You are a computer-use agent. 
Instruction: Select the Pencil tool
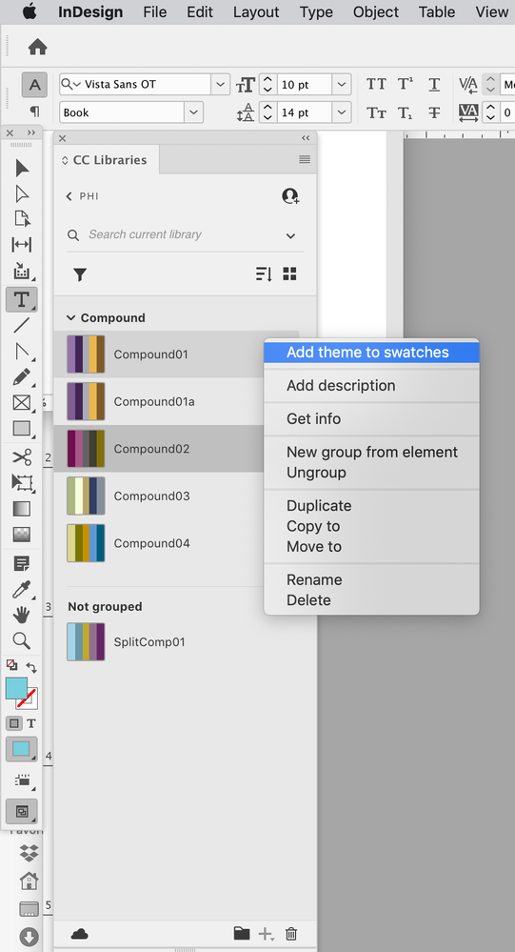click(x=22, y=377)
